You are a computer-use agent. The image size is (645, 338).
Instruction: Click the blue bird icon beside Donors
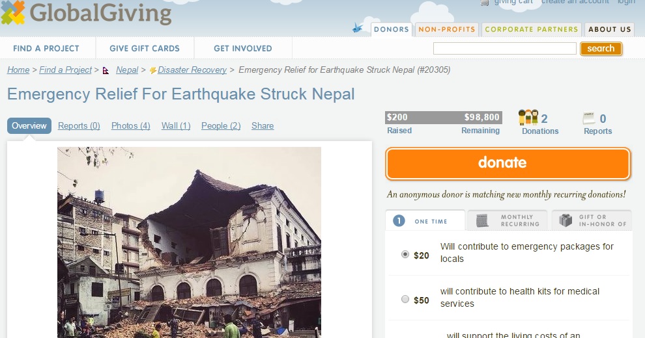358,28
